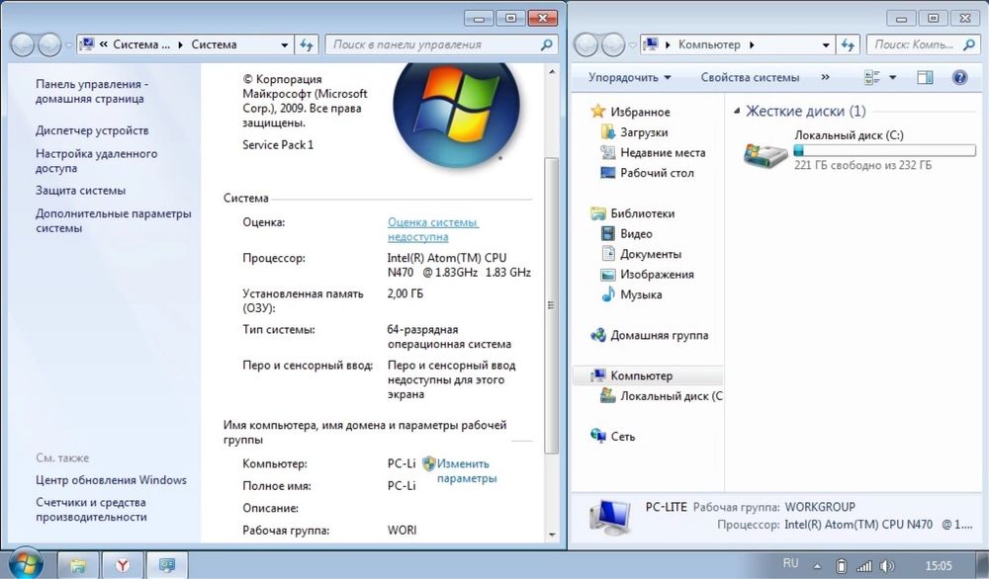
Task: Click scroll up arrow in System window
Action: [x=551, y=72]
